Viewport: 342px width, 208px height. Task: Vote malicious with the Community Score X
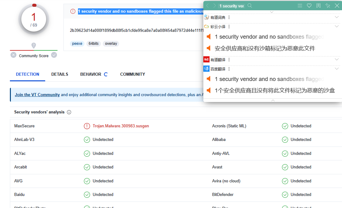click(14, 55)
